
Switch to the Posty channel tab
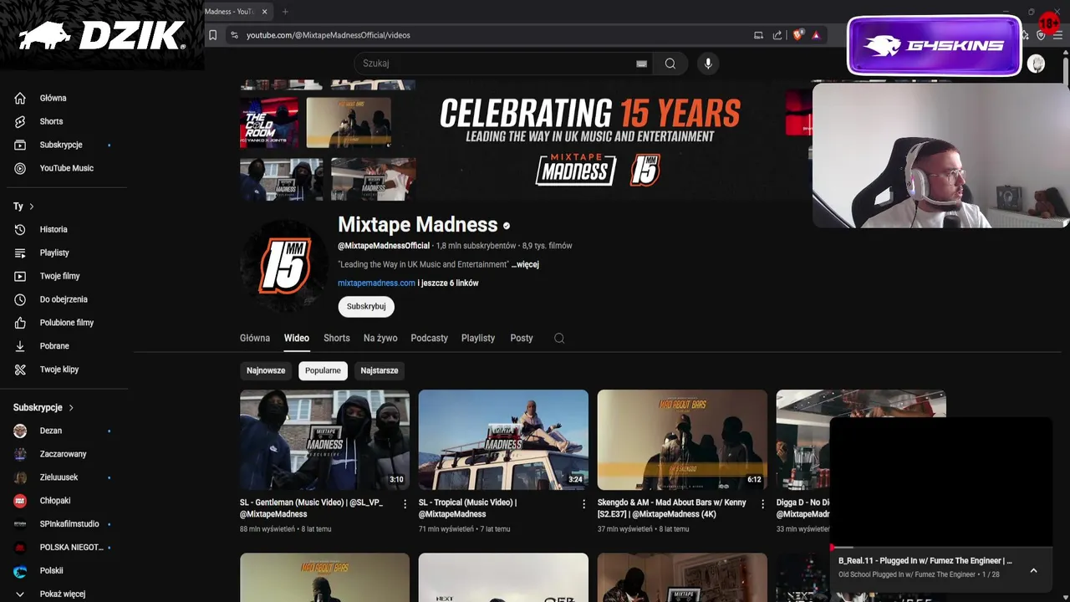(x=522, y=338)
